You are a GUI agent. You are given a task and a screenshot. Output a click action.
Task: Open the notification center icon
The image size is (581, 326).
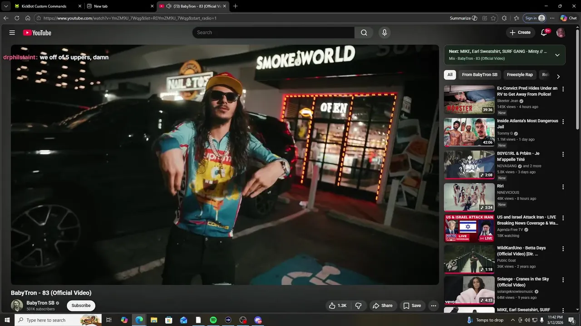tap(571, 320)
